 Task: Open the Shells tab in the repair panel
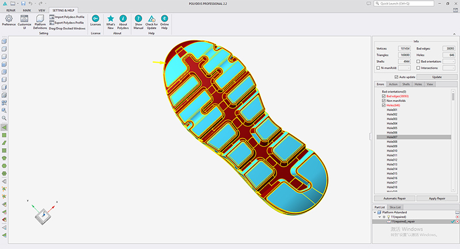[406, 84]
